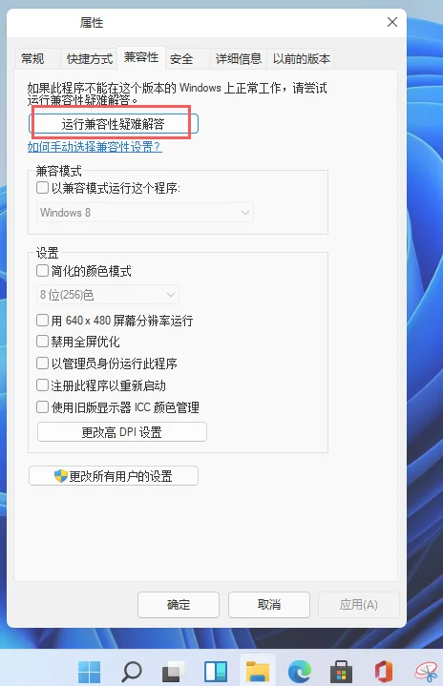The width and height of the screenshot is (443, 686).
Task: Launch Office from the taskbar
Action: (x=384, y=671)
